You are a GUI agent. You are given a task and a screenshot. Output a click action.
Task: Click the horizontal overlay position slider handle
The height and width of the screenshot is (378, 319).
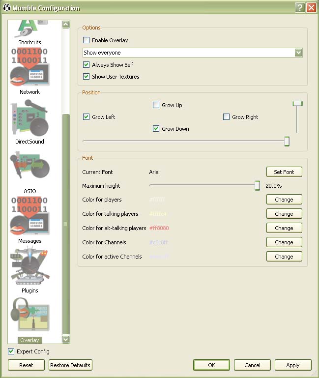(x=287, y=141)
